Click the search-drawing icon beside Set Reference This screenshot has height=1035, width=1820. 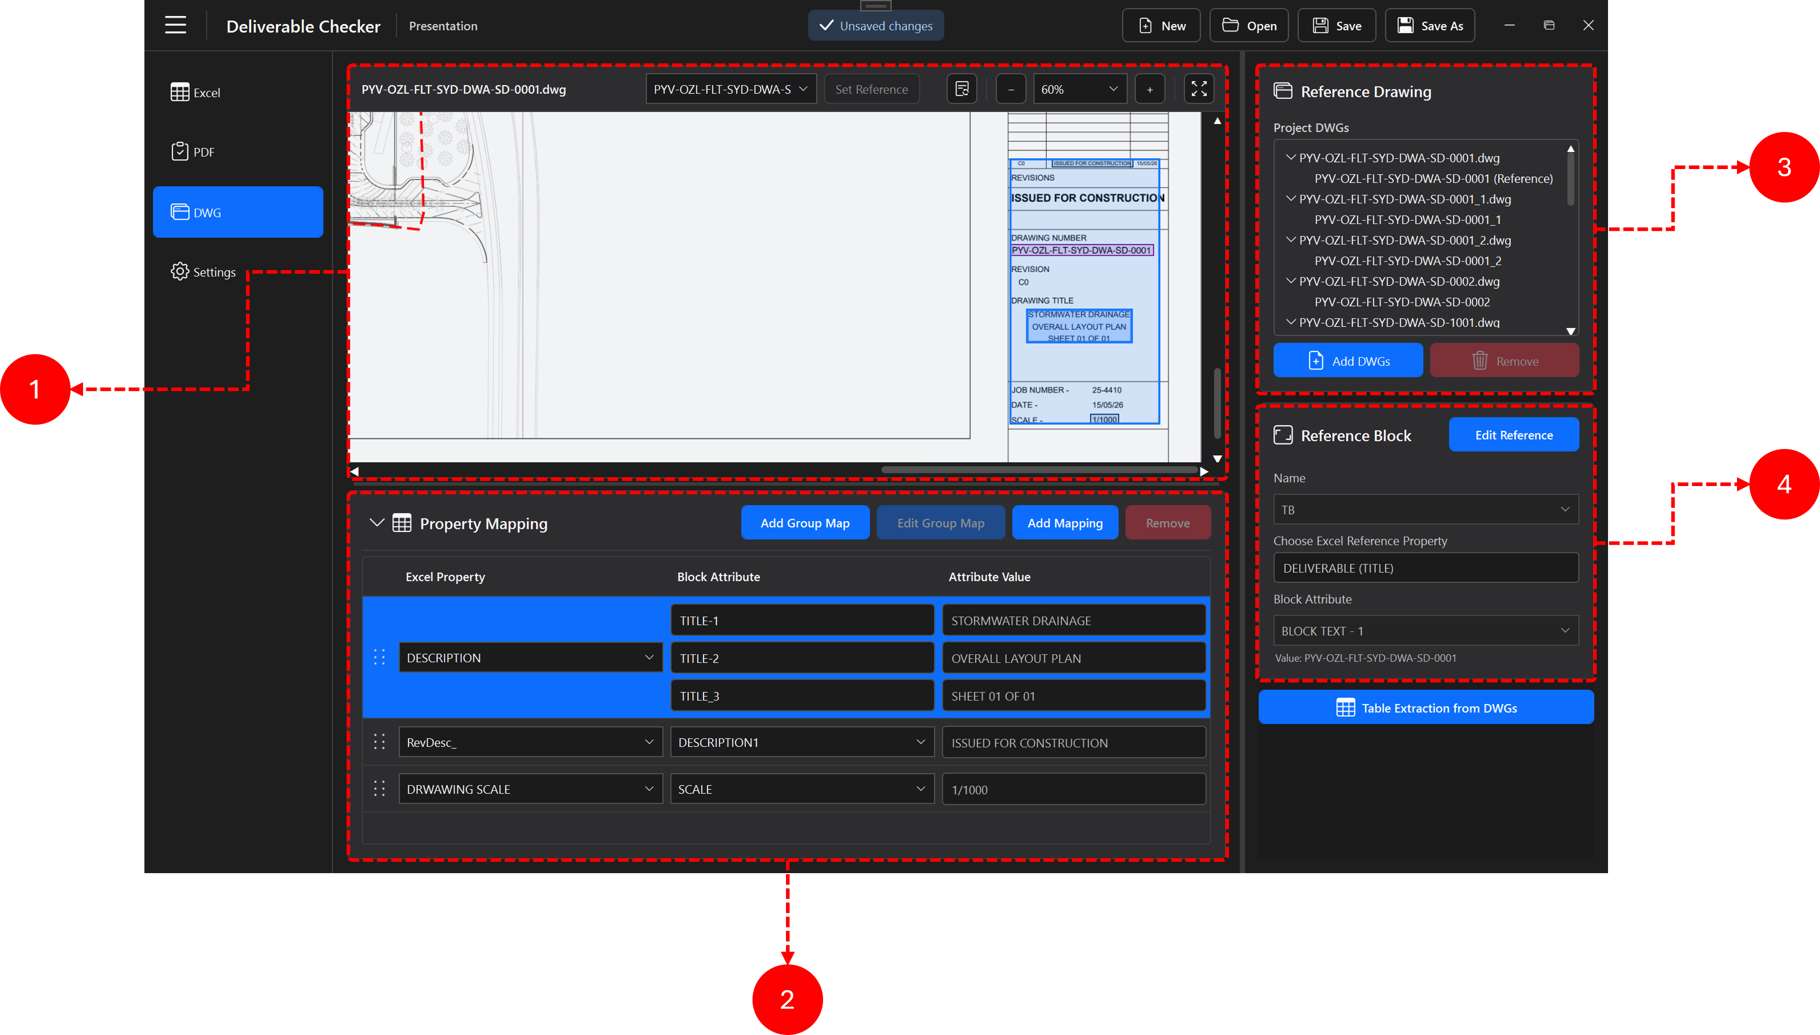(961, 89)
